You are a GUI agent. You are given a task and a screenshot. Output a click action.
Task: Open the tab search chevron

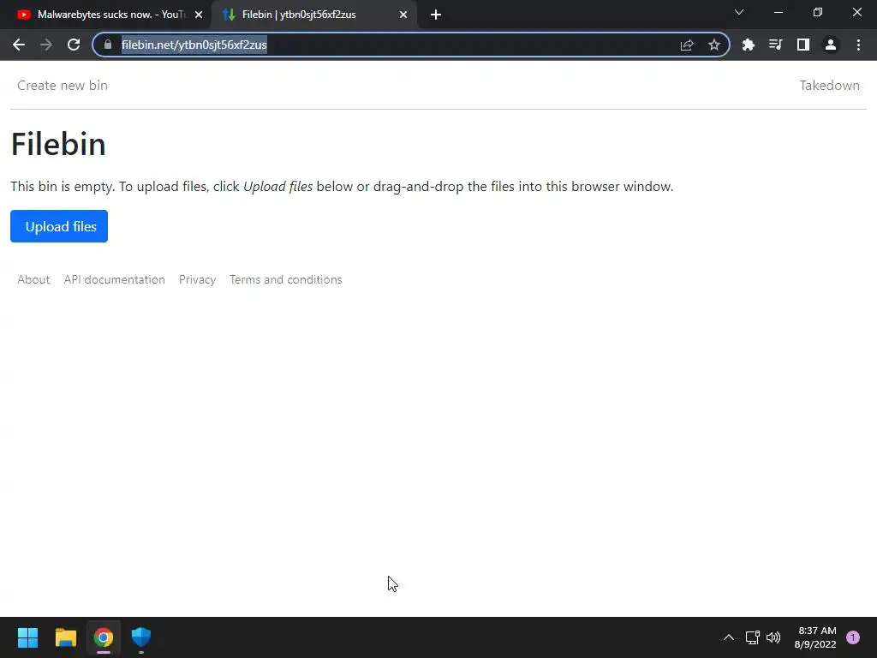[x=739, y=12]
